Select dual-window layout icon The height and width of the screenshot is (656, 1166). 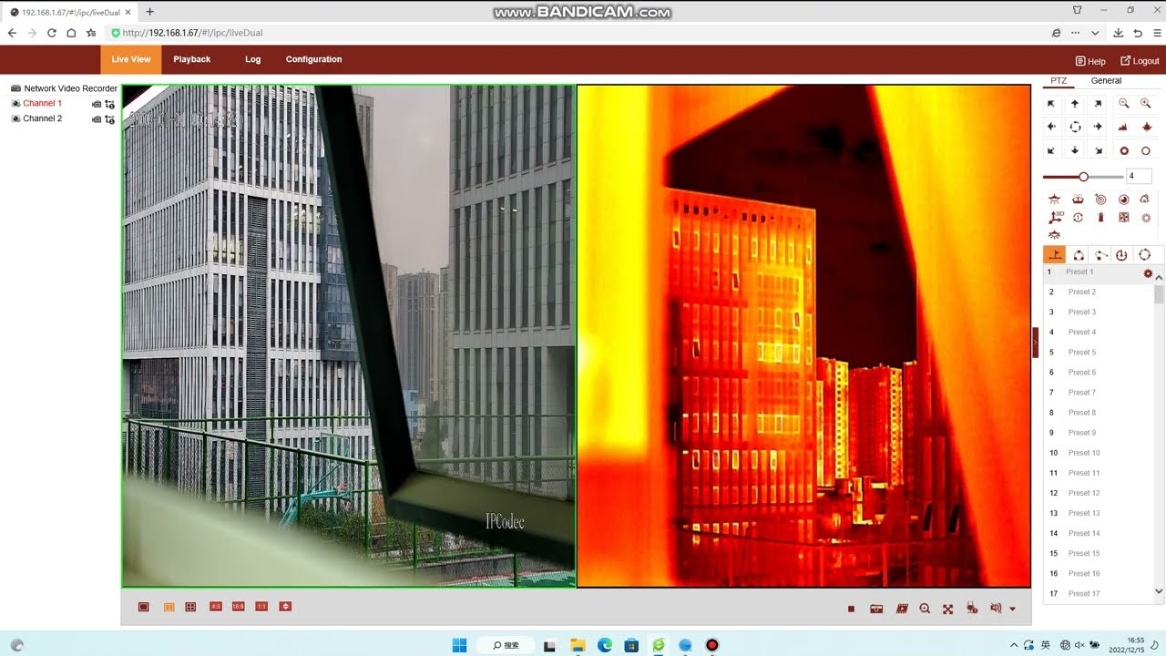pos(169,607)
